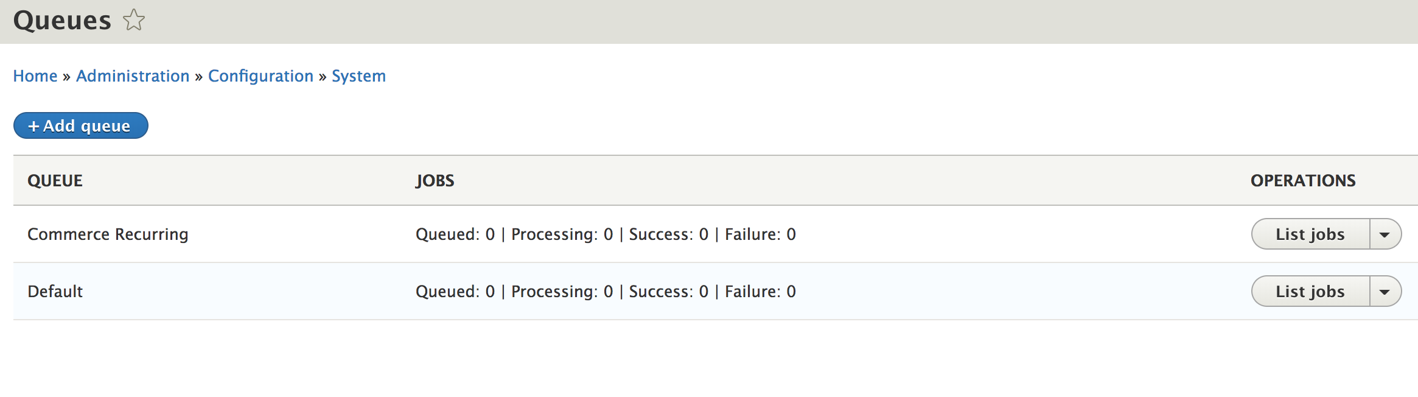Click the OPERATIONS column header
This screenshot has height=397, width=1418.
(1303, 180)
